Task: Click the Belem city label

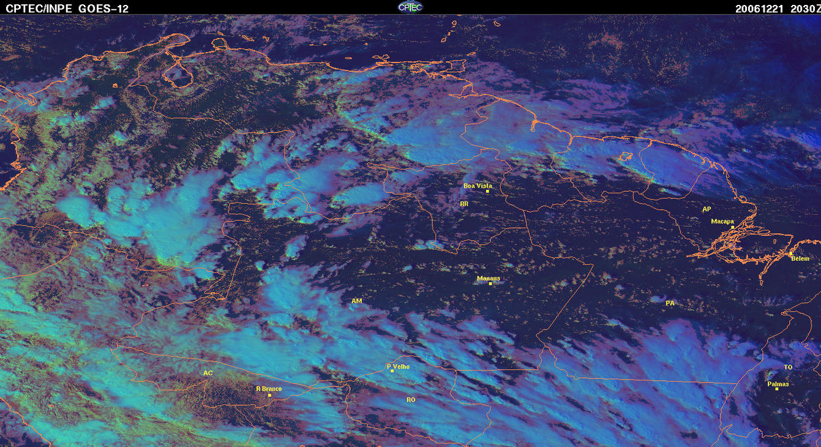Action: [x=800, y=258]
